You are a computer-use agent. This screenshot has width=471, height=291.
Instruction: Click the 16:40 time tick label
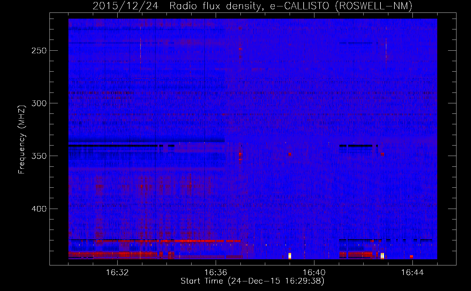314,272
